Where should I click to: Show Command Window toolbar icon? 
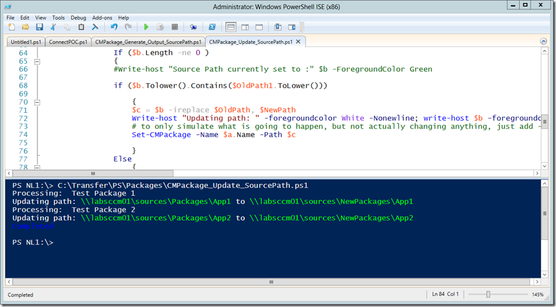[x=278, y=27]
